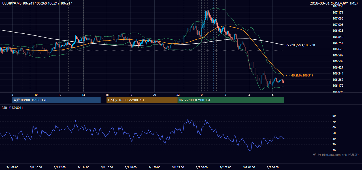Click price axis label 107.253
Screen dimensions: 362x170
338,6
